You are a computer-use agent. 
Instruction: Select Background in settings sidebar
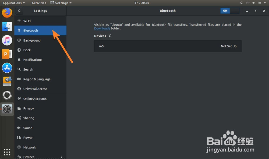click(32, 40)
